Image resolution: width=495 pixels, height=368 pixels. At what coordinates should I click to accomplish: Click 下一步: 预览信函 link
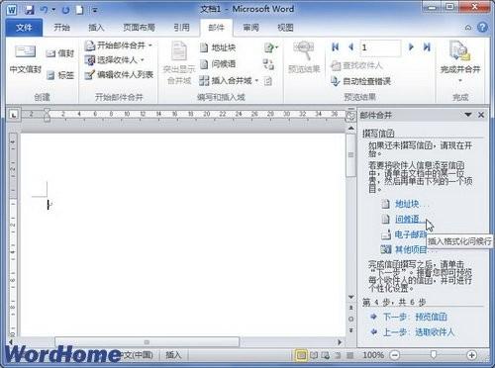pyautogui.click(x=415, y=317)
